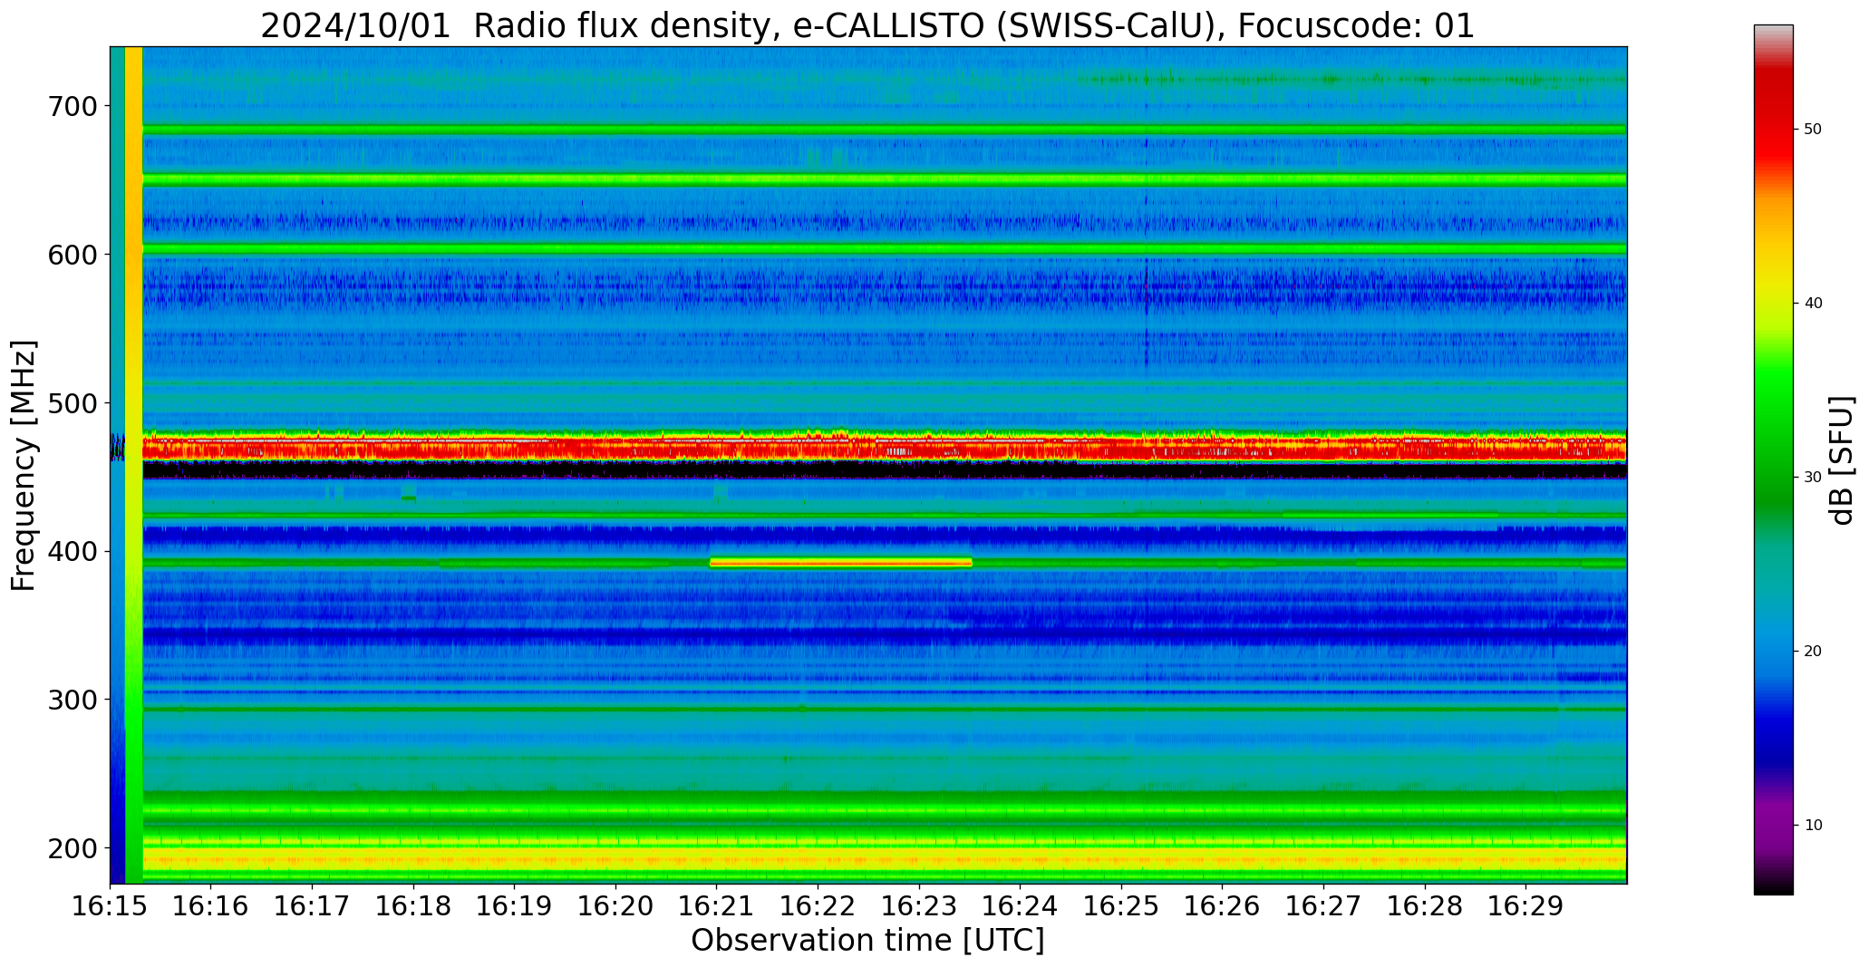The height and width of the screenshot is (967, 1869).
Task: Click the 16:25 time tick label
Action: (1122, 906)
